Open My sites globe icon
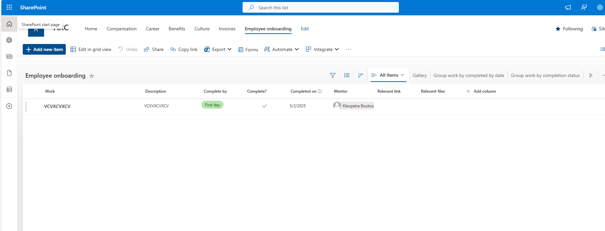 9,40
